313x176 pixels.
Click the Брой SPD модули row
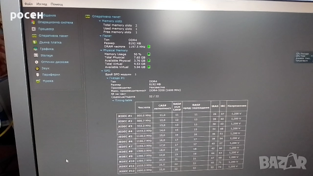point(121,74)
